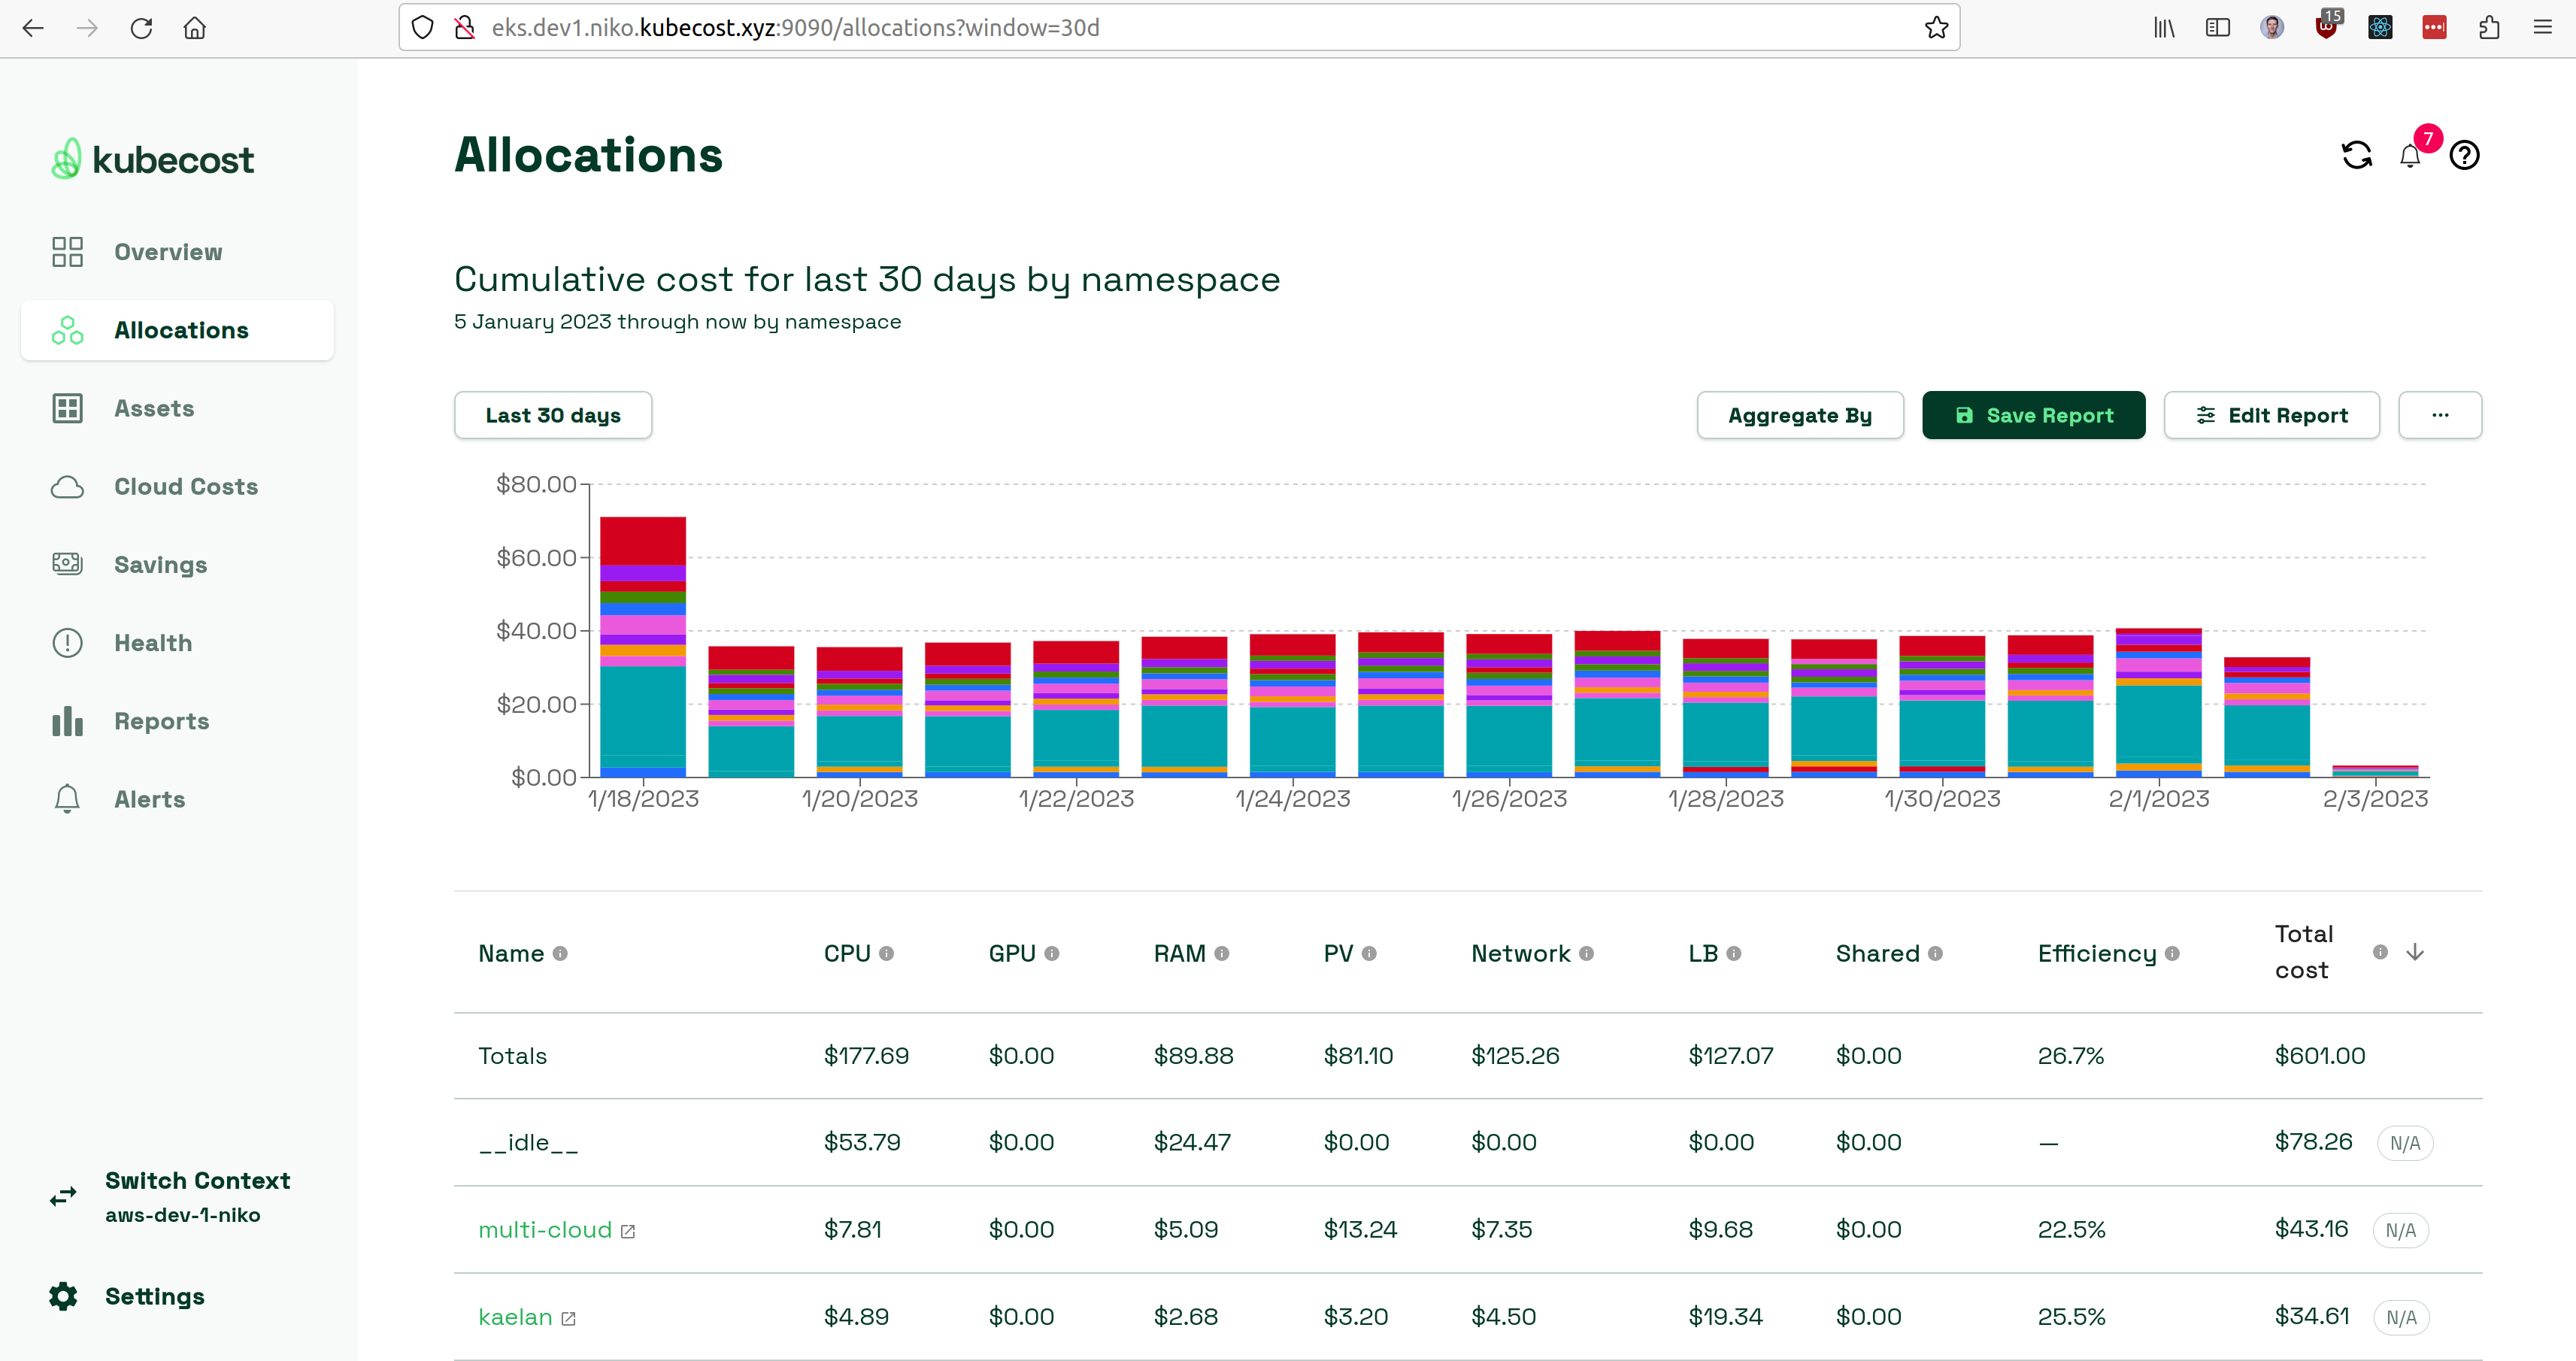Open the more options ellipsis menu
Image resolution: width=2576 pixels, height=1361 pixels.
click(x=2440, y=415)
